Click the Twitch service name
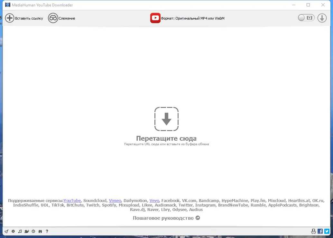 point(93,205)
